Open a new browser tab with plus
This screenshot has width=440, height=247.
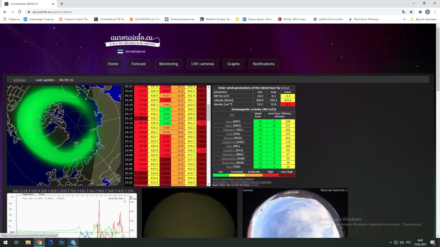(x=62, y=4)
